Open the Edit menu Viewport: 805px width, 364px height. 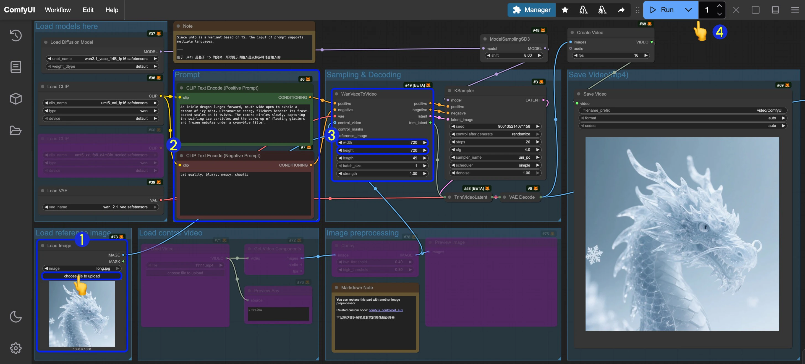tap(88, 10)
